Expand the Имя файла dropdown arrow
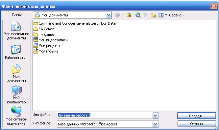 (x=155, y=116)
